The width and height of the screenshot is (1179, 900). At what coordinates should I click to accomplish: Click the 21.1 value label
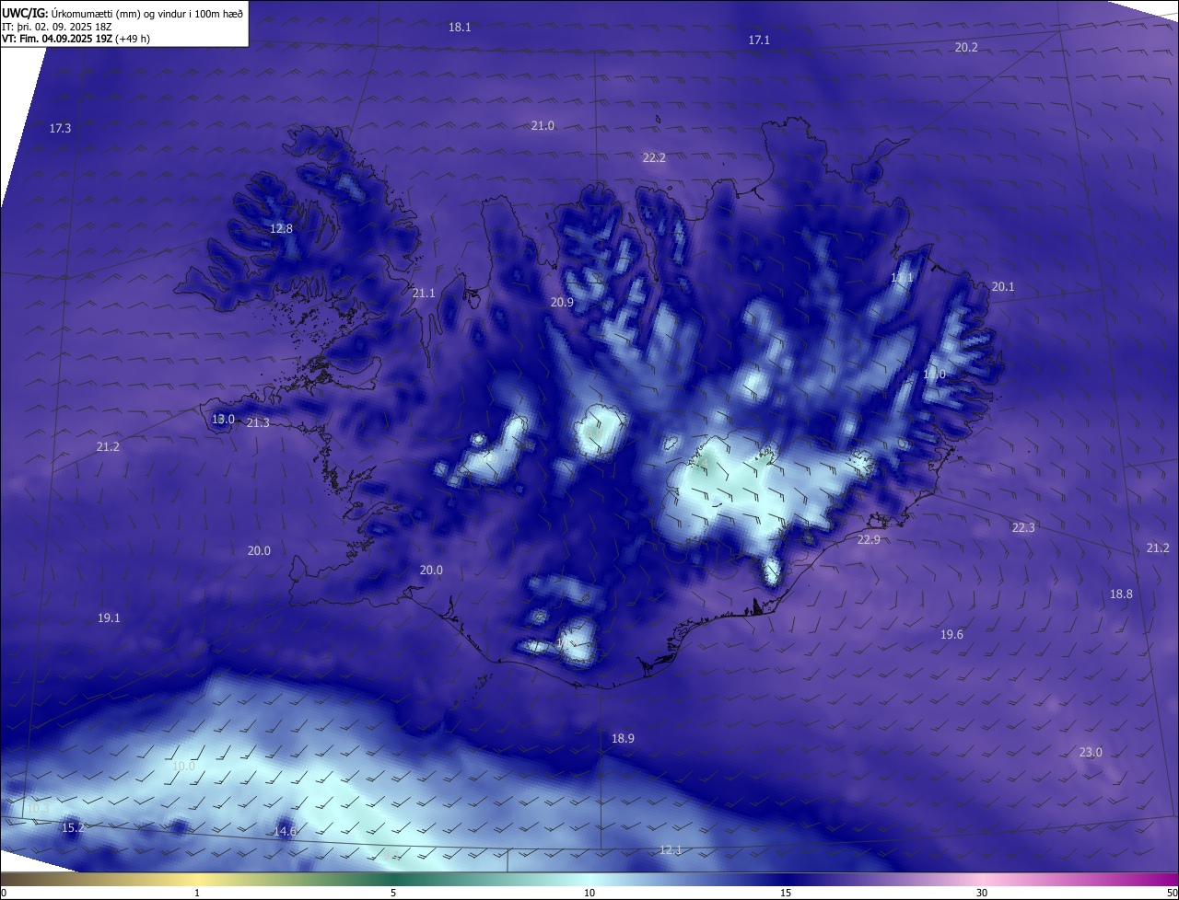424,294
